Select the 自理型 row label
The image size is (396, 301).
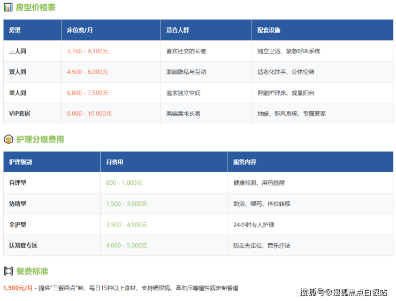(x=18, y=183)
